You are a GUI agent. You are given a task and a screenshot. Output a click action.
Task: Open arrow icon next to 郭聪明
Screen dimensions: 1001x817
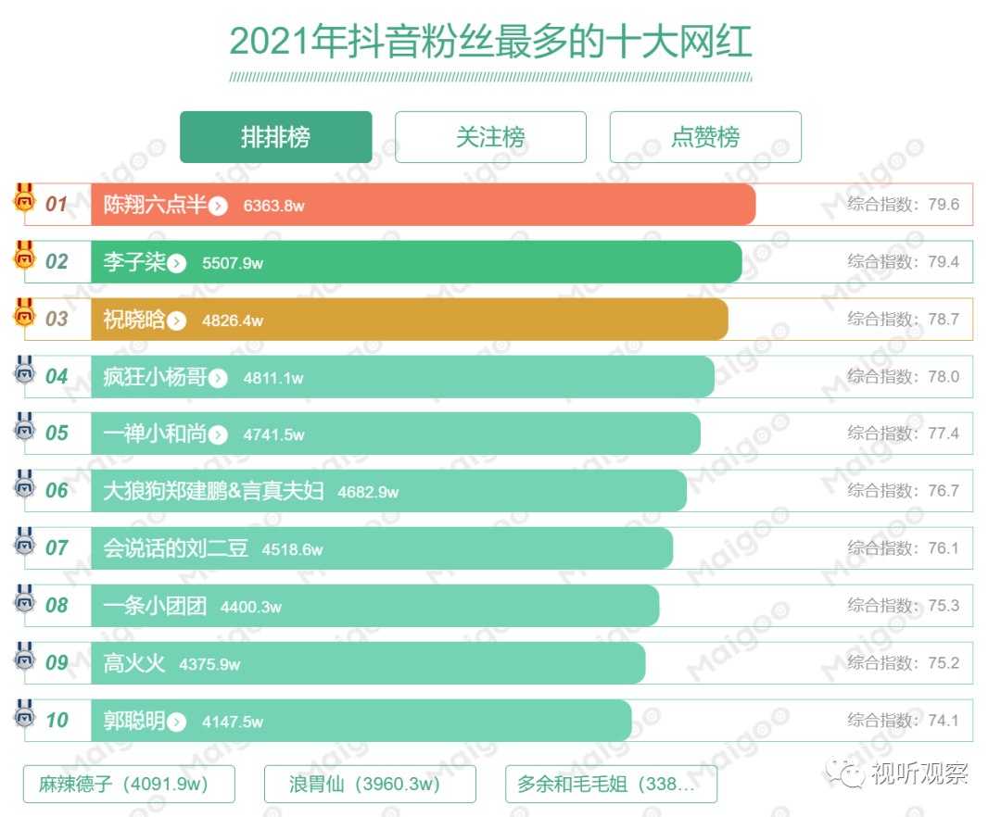tap(177, 722)
